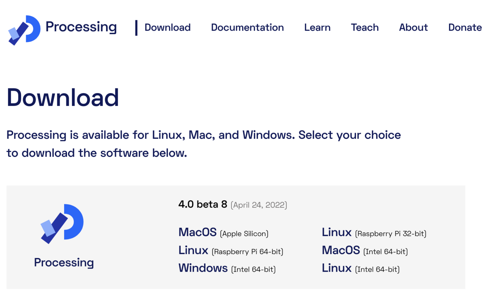500x300 pixels.
Task: Click the Processing wordmark in the header
Action: (x=81, y=27)
